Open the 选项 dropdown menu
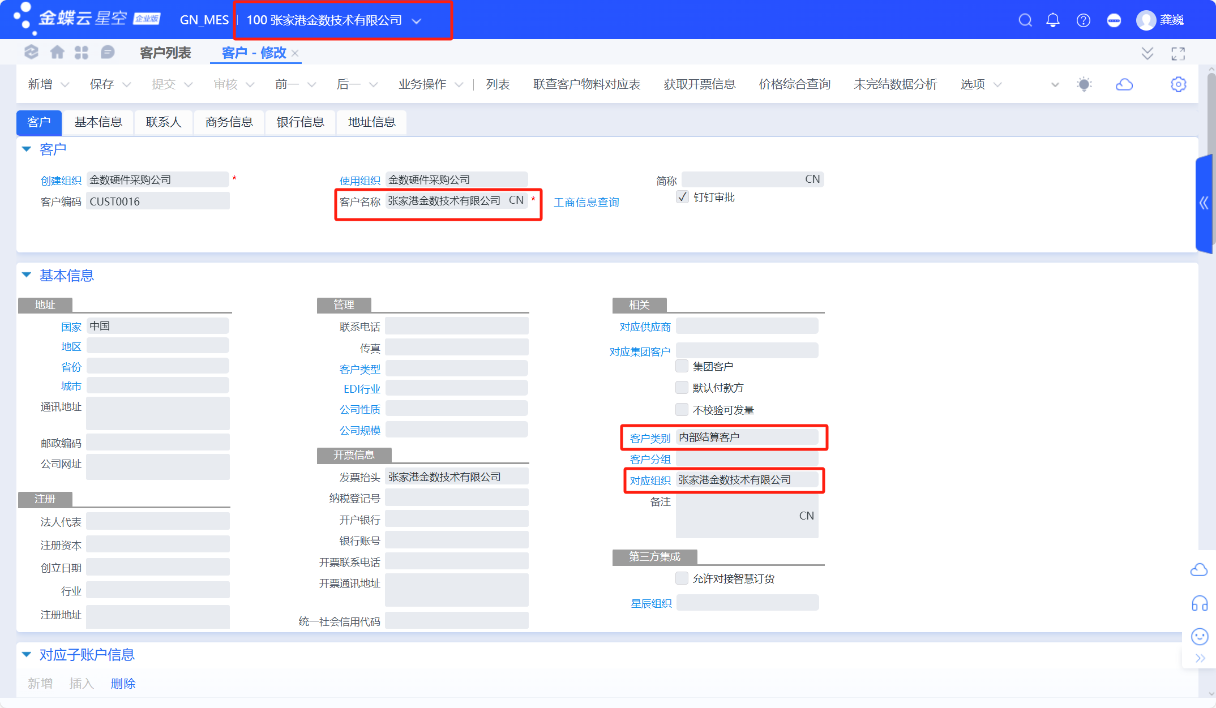Screen dimensions: 1216x708 click(x=980, y=84)
